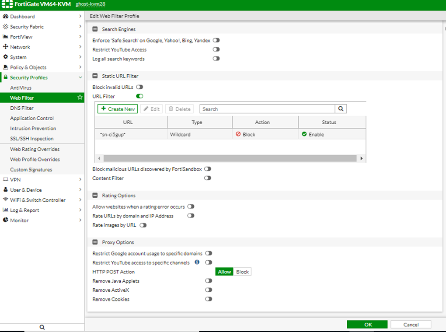446x332 pixels.
Task: Go to Application Control page
Action: (32, 118)
